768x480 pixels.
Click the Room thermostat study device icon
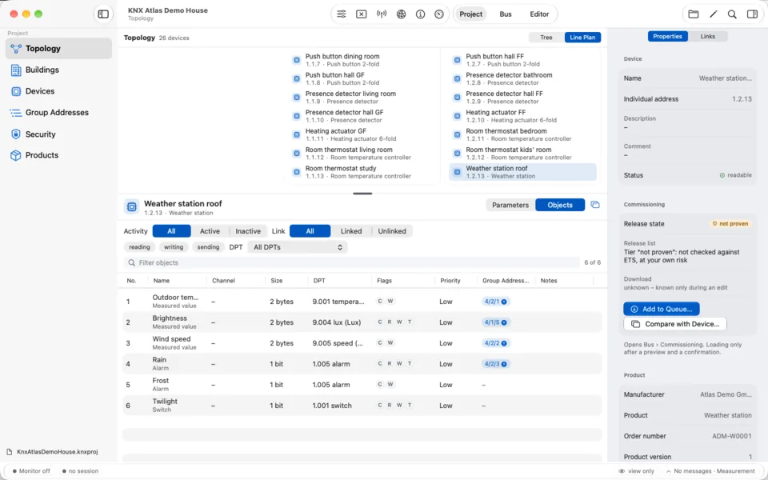pos(296,172)
